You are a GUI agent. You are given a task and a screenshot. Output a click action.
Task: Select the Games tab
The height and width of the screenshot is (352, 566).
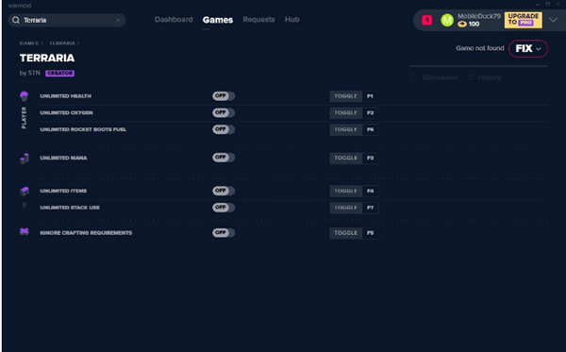coord(218,20)
